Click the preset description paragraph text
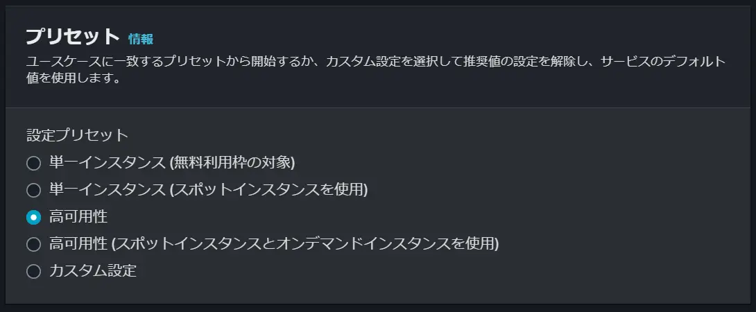 [376, 70]
